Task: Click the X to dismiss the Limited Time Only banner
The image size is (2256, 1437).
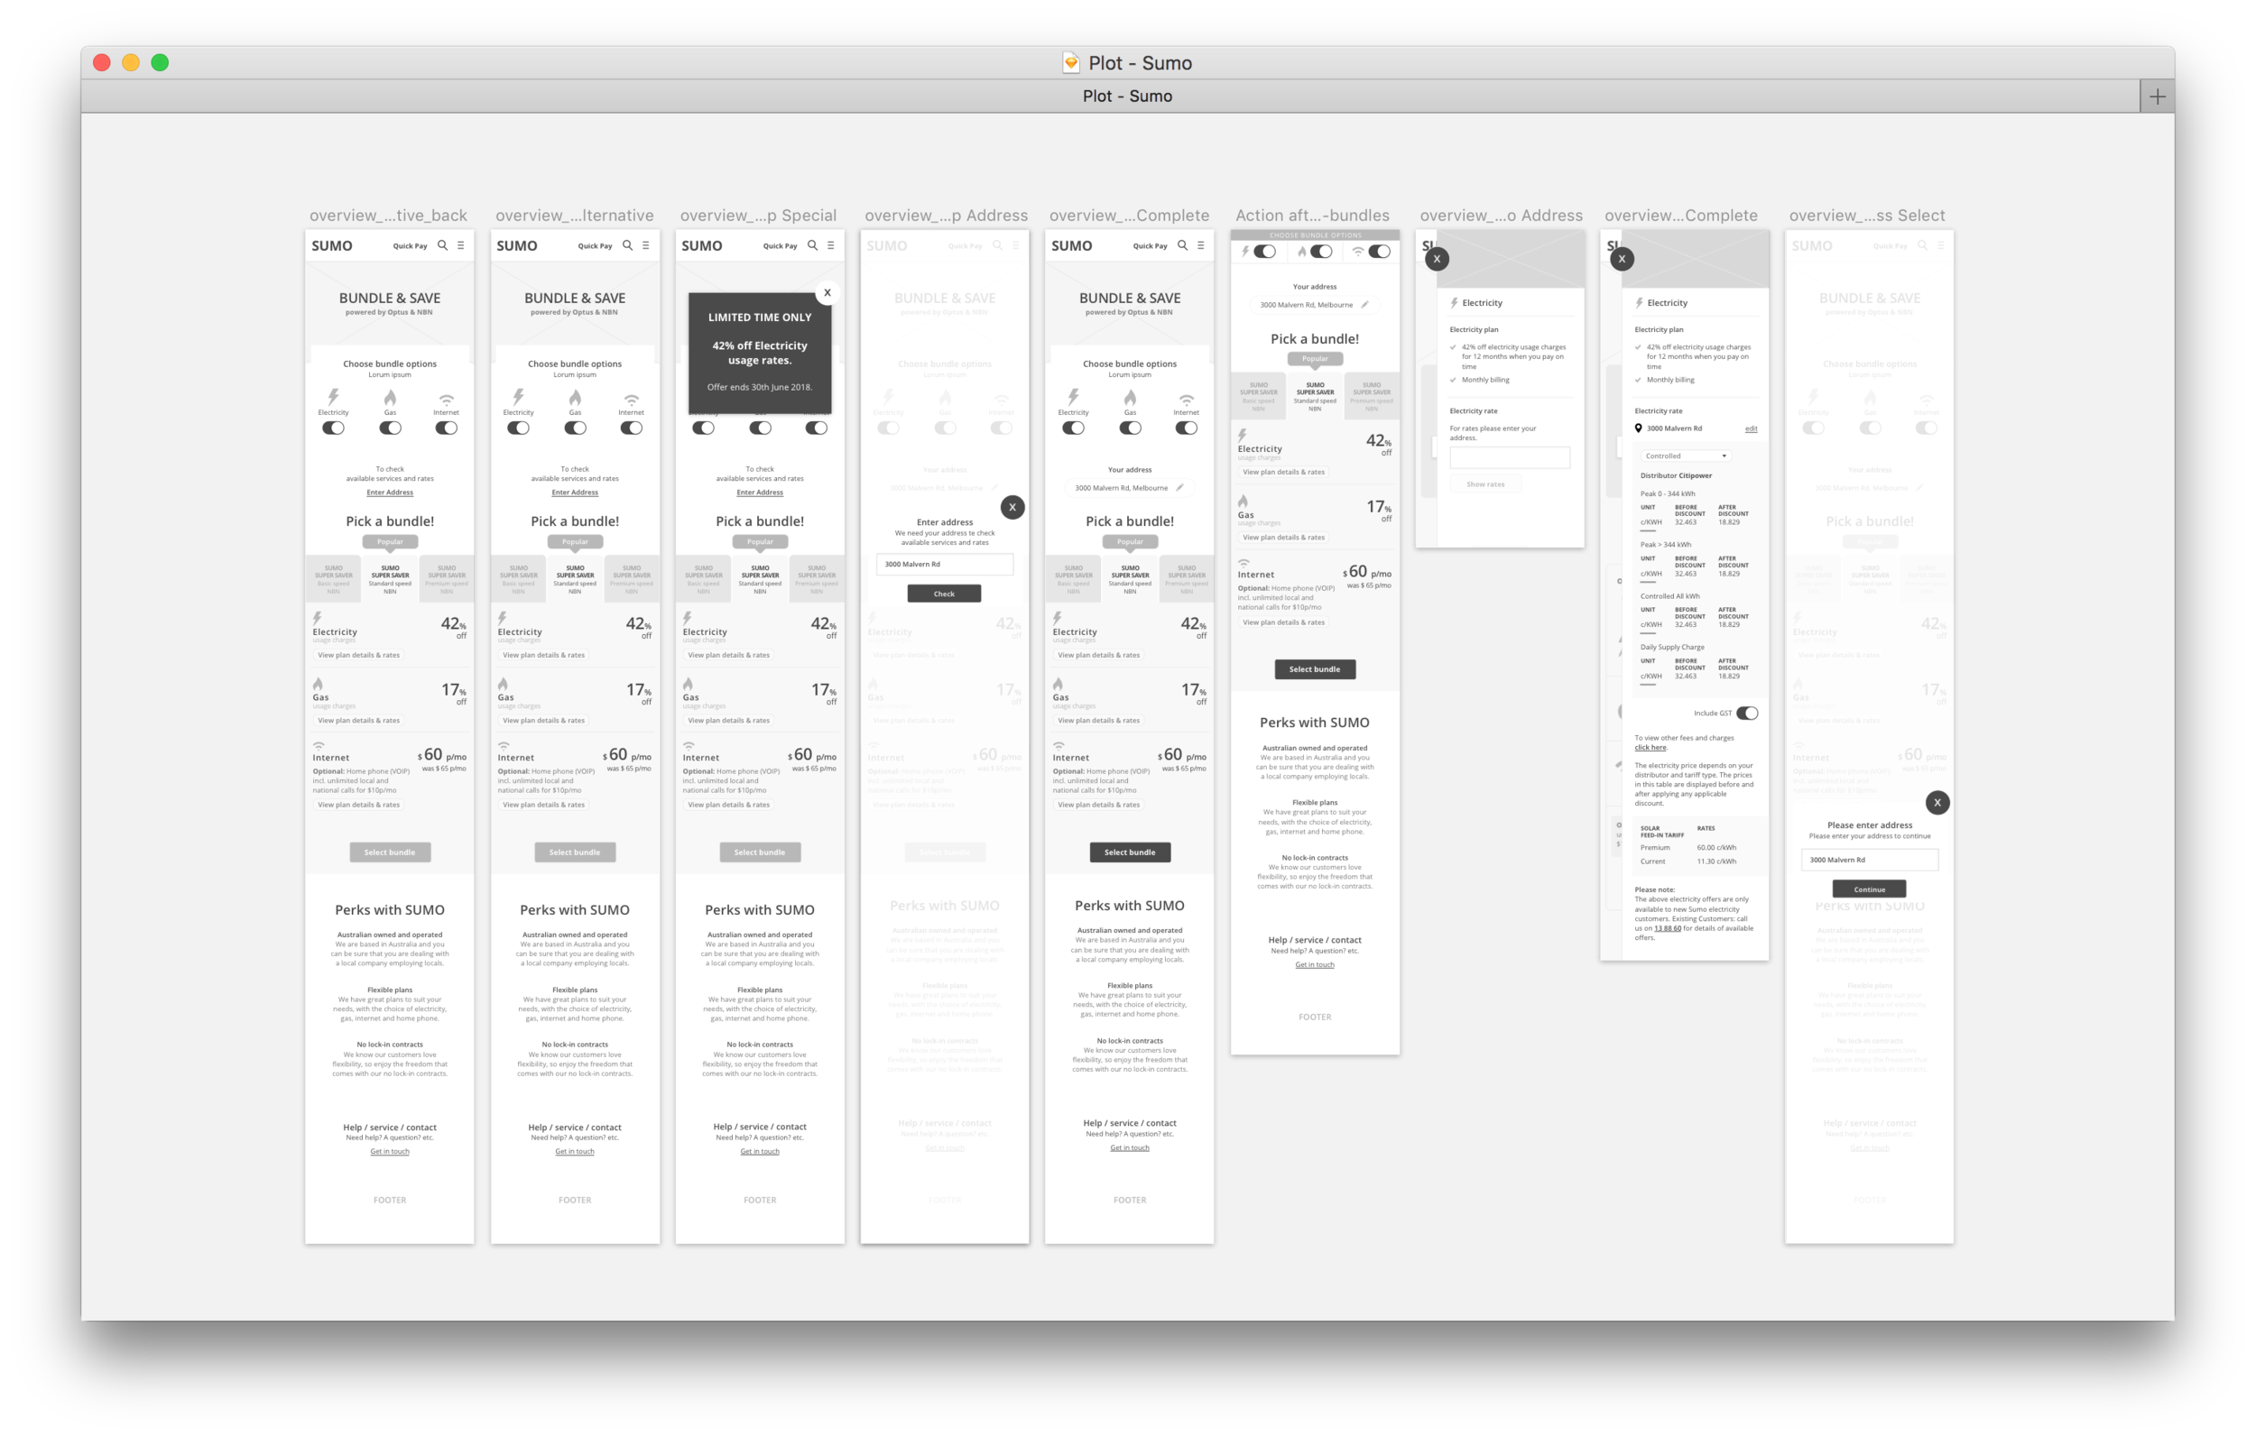Action: [x=828, y=292]
